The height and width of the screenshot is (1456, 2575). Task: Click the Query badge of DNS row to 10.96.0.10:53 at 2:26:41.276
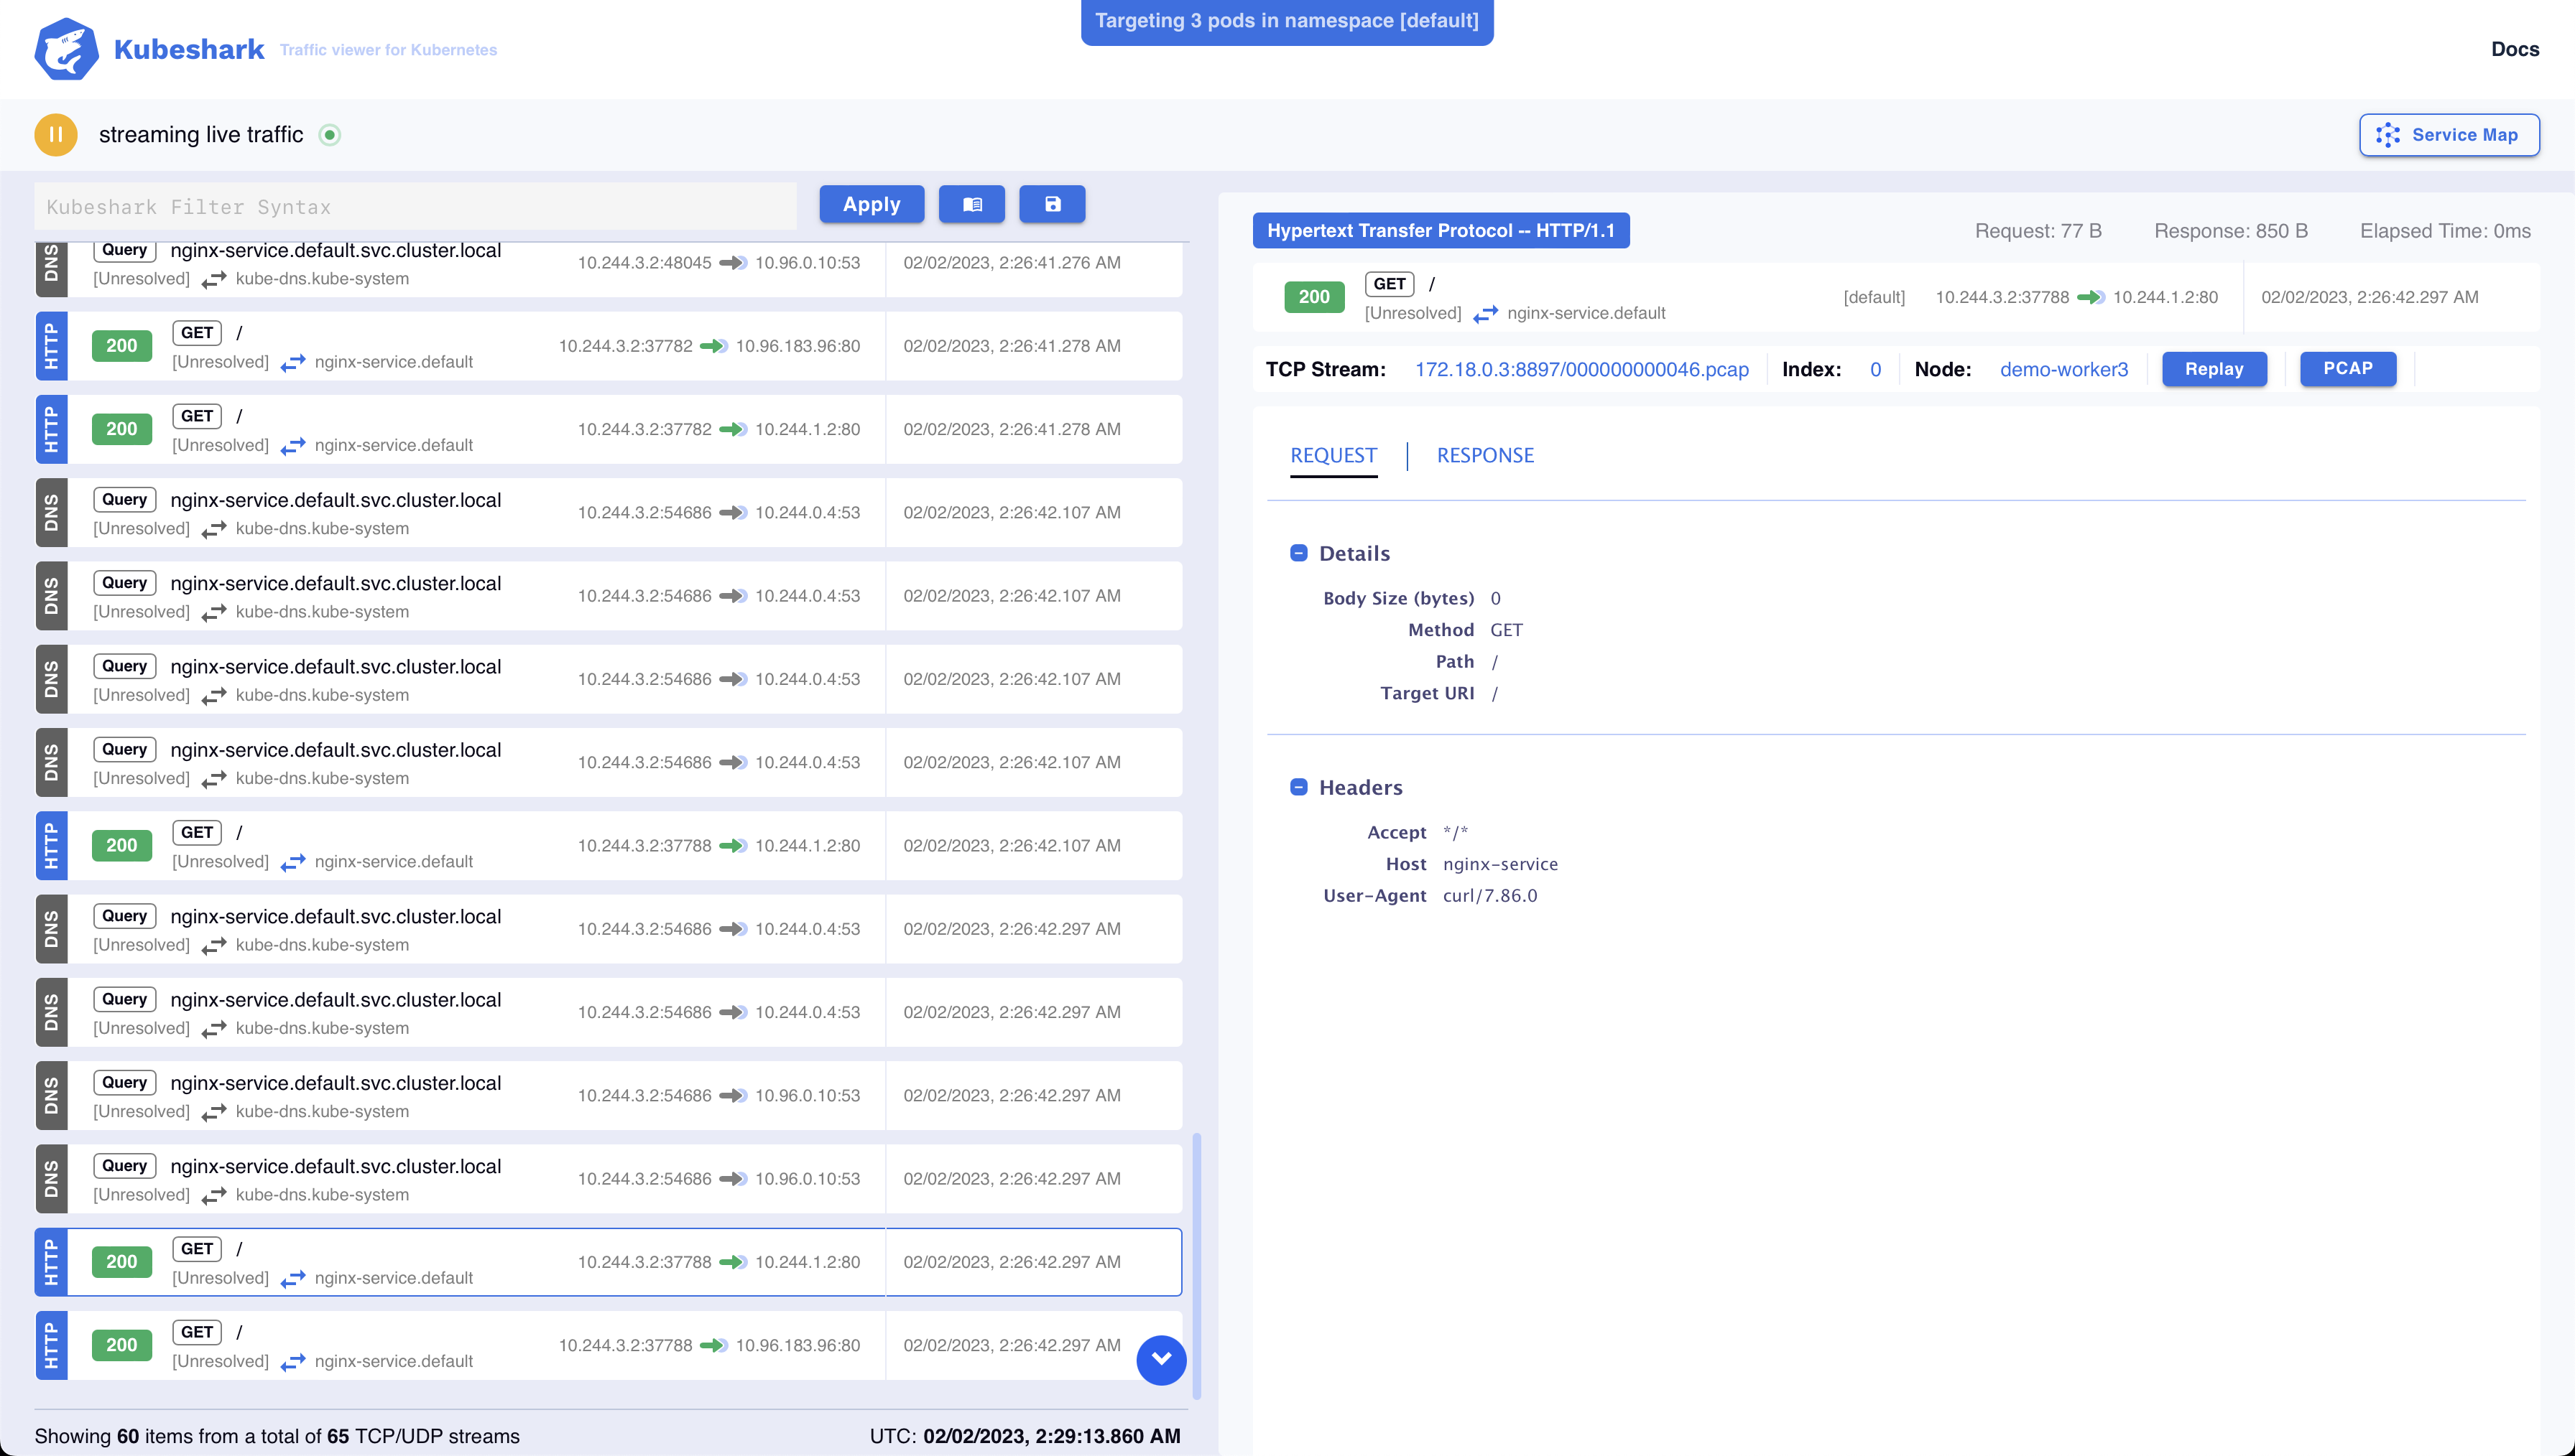[x=124, y=250]
